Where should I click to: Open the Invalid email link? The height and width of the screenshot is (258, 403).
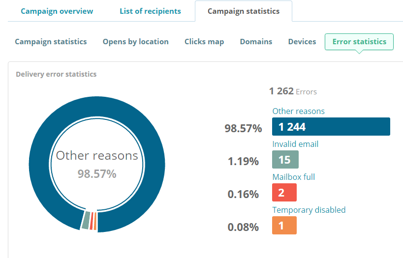tap(295, 144)
